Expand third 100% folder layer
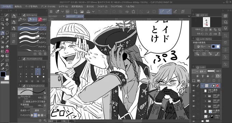The height and width of the screenshot is (123, 232). point(205,106)
